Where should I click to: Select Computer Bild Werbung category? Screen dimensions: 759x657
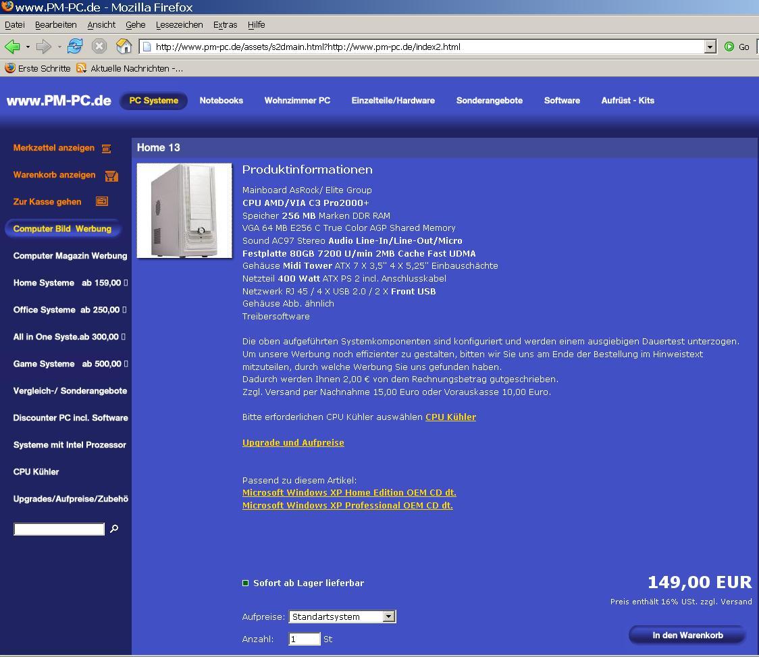tap(62, 228)
